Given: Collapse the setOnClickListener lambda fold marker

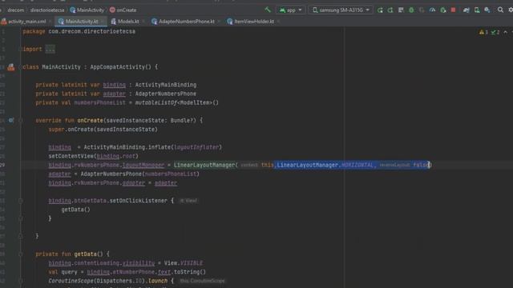Looking at the screenshot, I should 20,201.
